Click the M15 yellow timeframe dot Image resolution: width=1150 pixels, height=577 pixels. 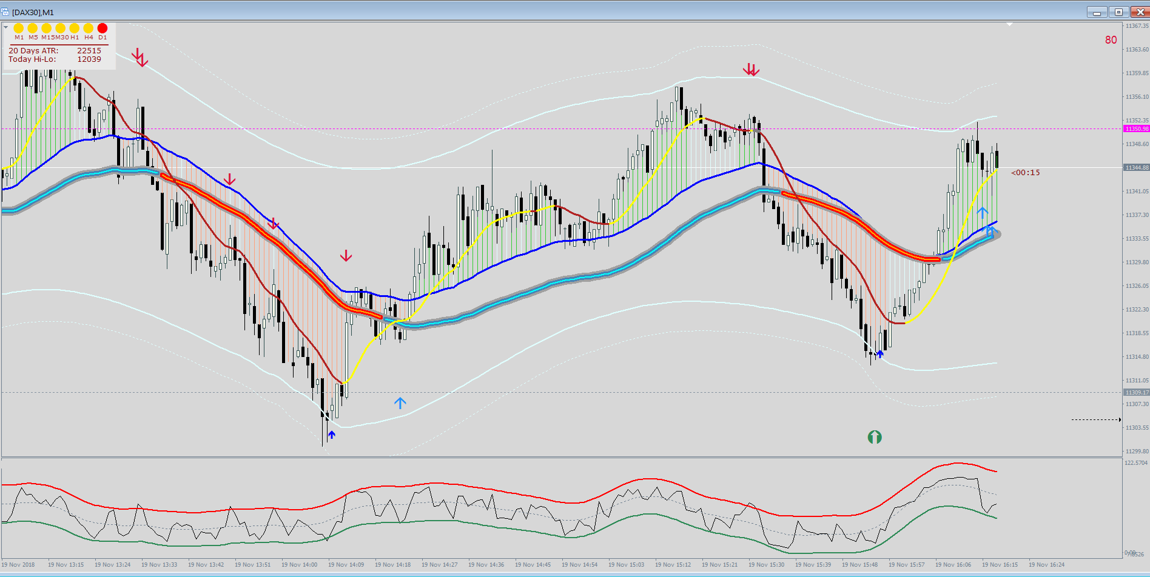click(x=47, y=28)
